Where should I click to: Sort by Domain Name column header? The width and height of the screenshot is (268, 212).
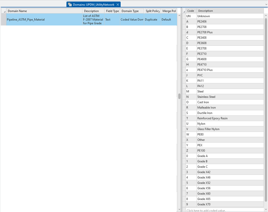coord(44,11)
